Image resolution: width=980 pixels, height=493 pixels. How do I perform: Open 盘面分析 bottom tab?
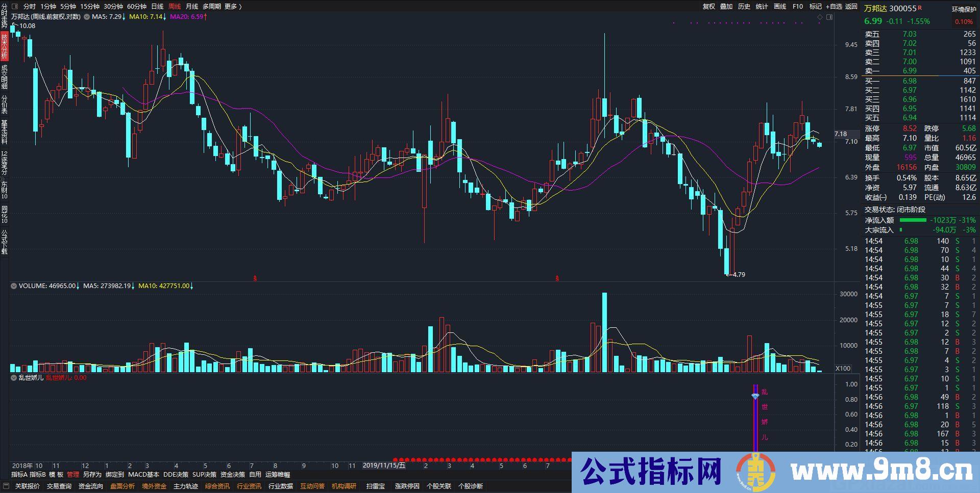point(122,486)
